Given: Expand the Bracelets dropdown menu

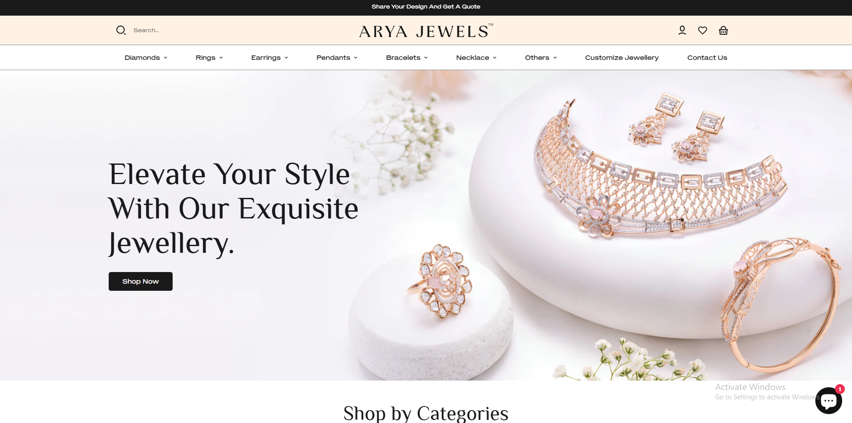Looking at the screenshot, I should point(407,58).
